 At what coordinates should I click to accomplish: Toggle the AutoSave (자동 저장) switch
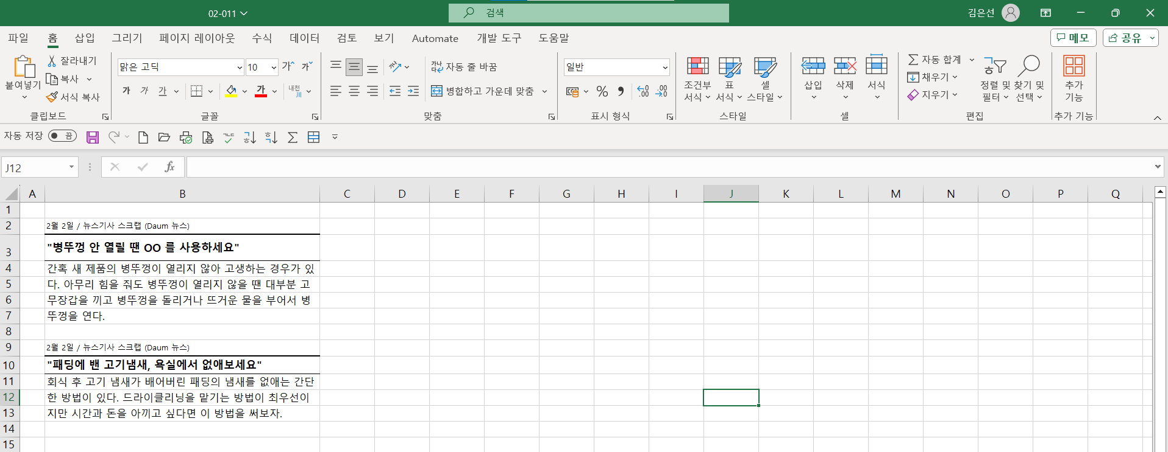(x=63, y=136)
